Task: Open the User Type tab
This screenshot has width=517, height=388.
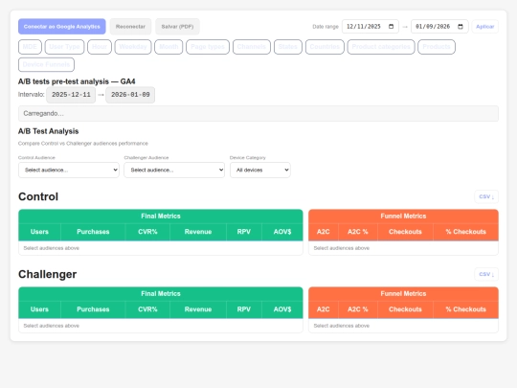Action: point(65,47)
